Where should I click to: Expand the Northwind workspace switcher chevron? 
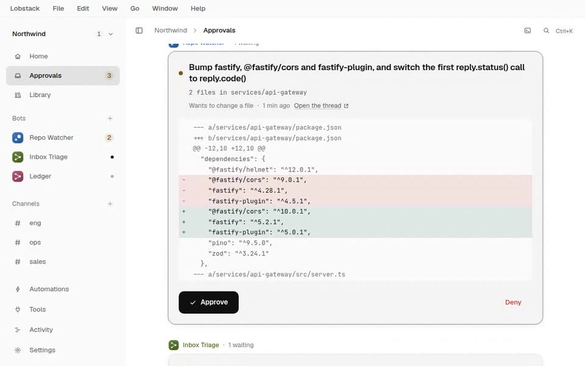click(111, 34)
